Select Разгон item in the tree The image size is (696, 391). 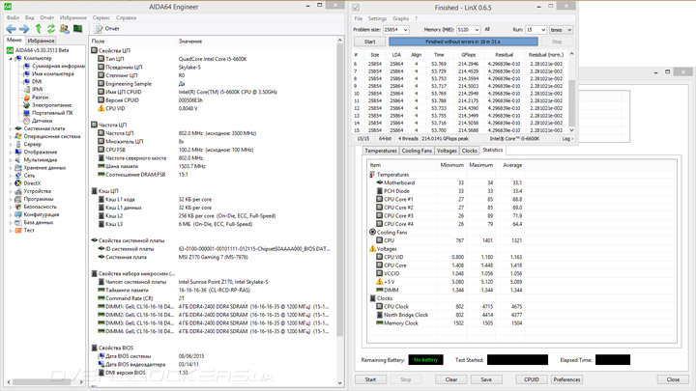coord(40,98)
